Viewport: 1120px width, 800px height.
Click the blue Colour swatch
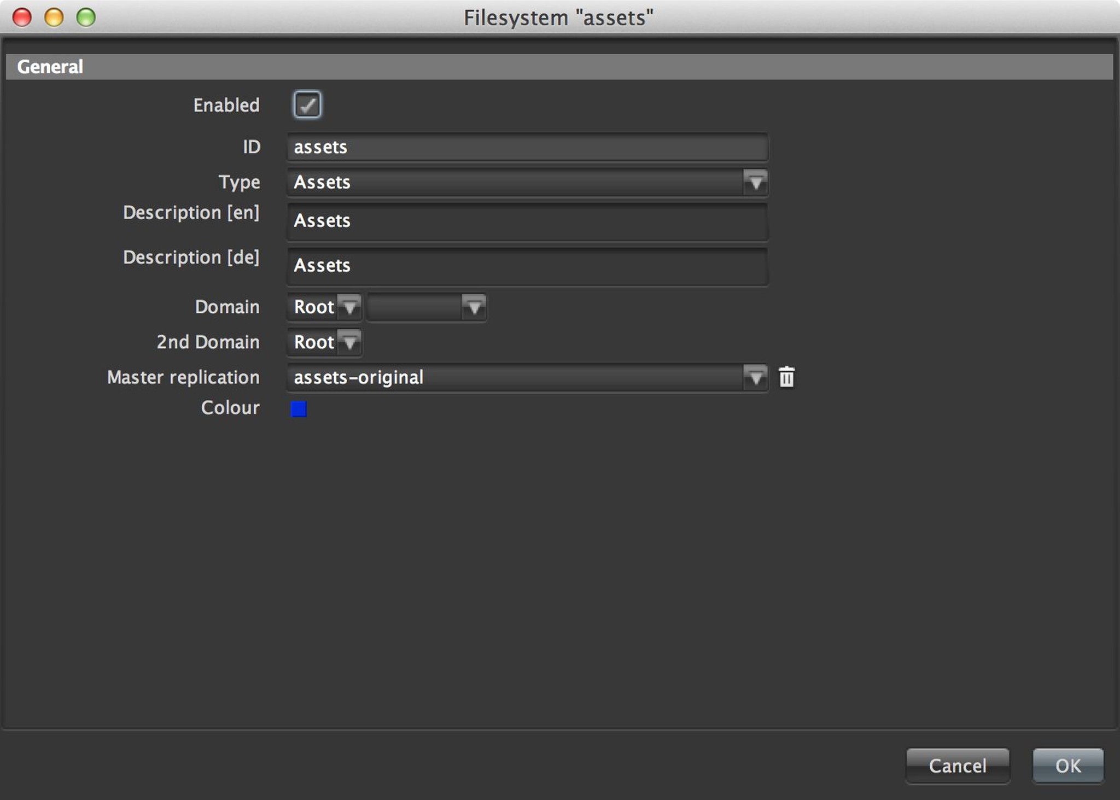tap(299, 408)
